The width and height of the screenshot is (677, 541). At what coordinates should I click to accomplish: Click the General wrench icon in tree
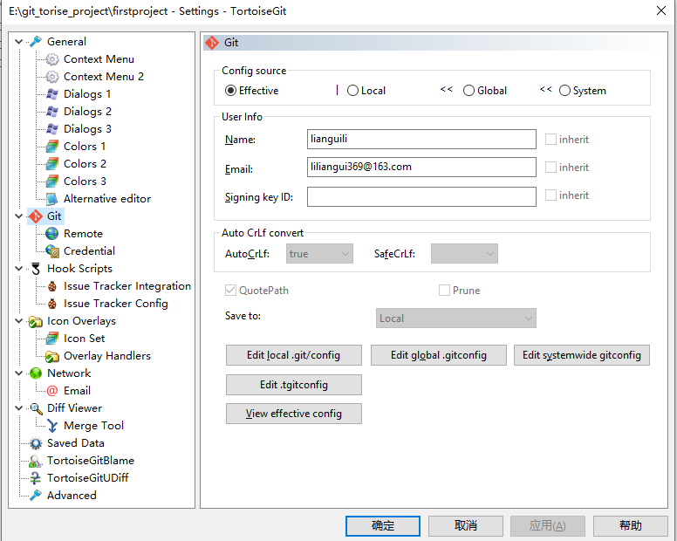[36, 42]
